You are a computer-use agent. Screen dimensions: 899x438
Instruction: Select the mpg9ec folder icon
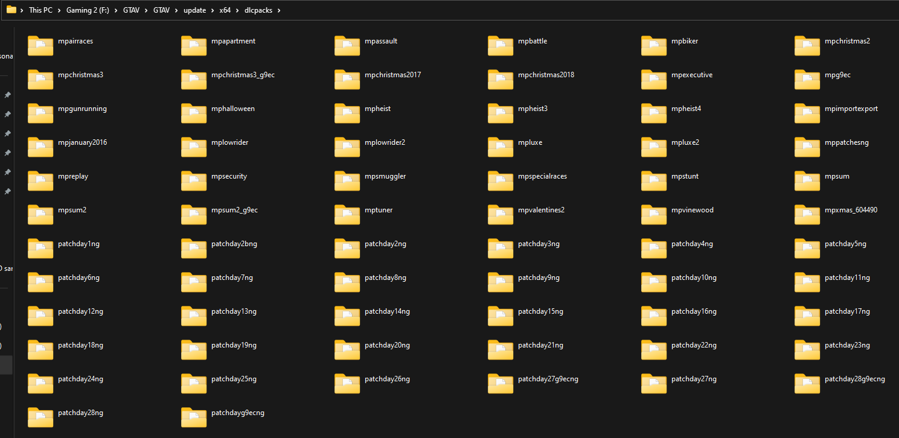[x=807, y=79]
